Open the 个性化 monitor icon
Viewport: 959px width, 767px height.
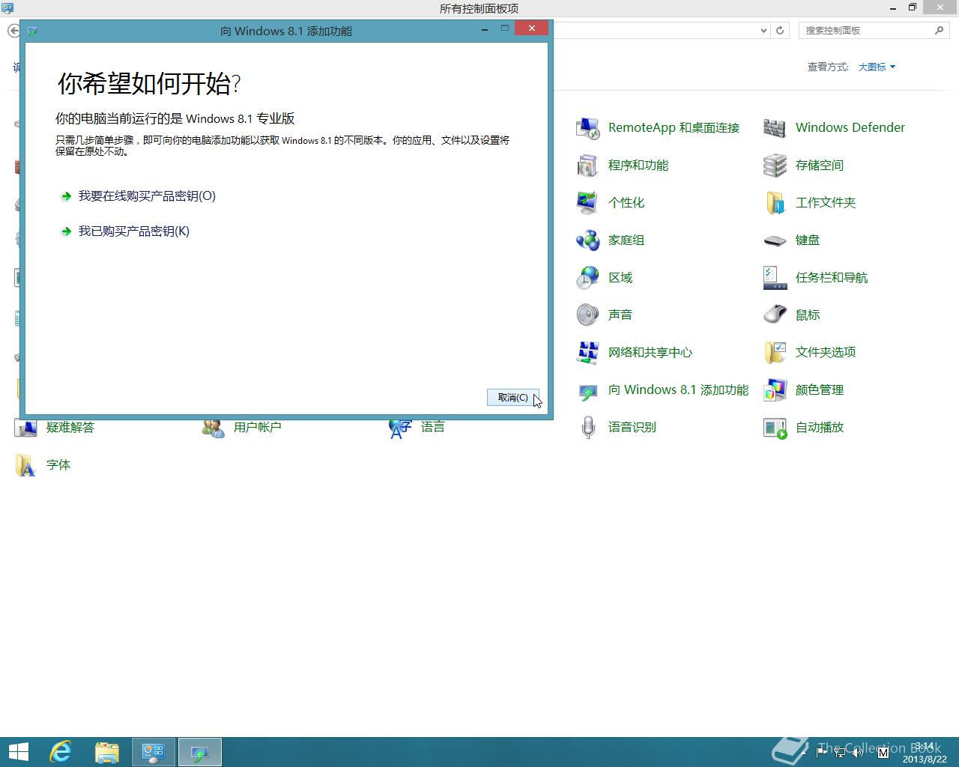587,203
